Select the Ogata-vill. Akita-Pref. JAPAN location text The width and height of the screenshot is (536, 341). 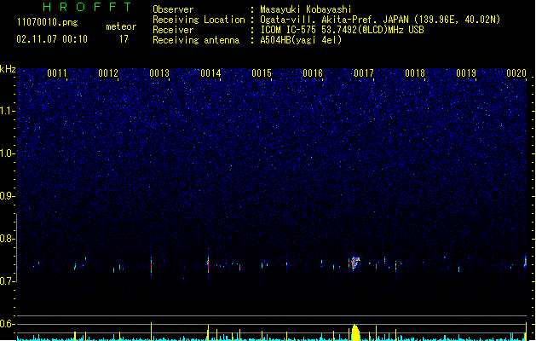[380, 20]
